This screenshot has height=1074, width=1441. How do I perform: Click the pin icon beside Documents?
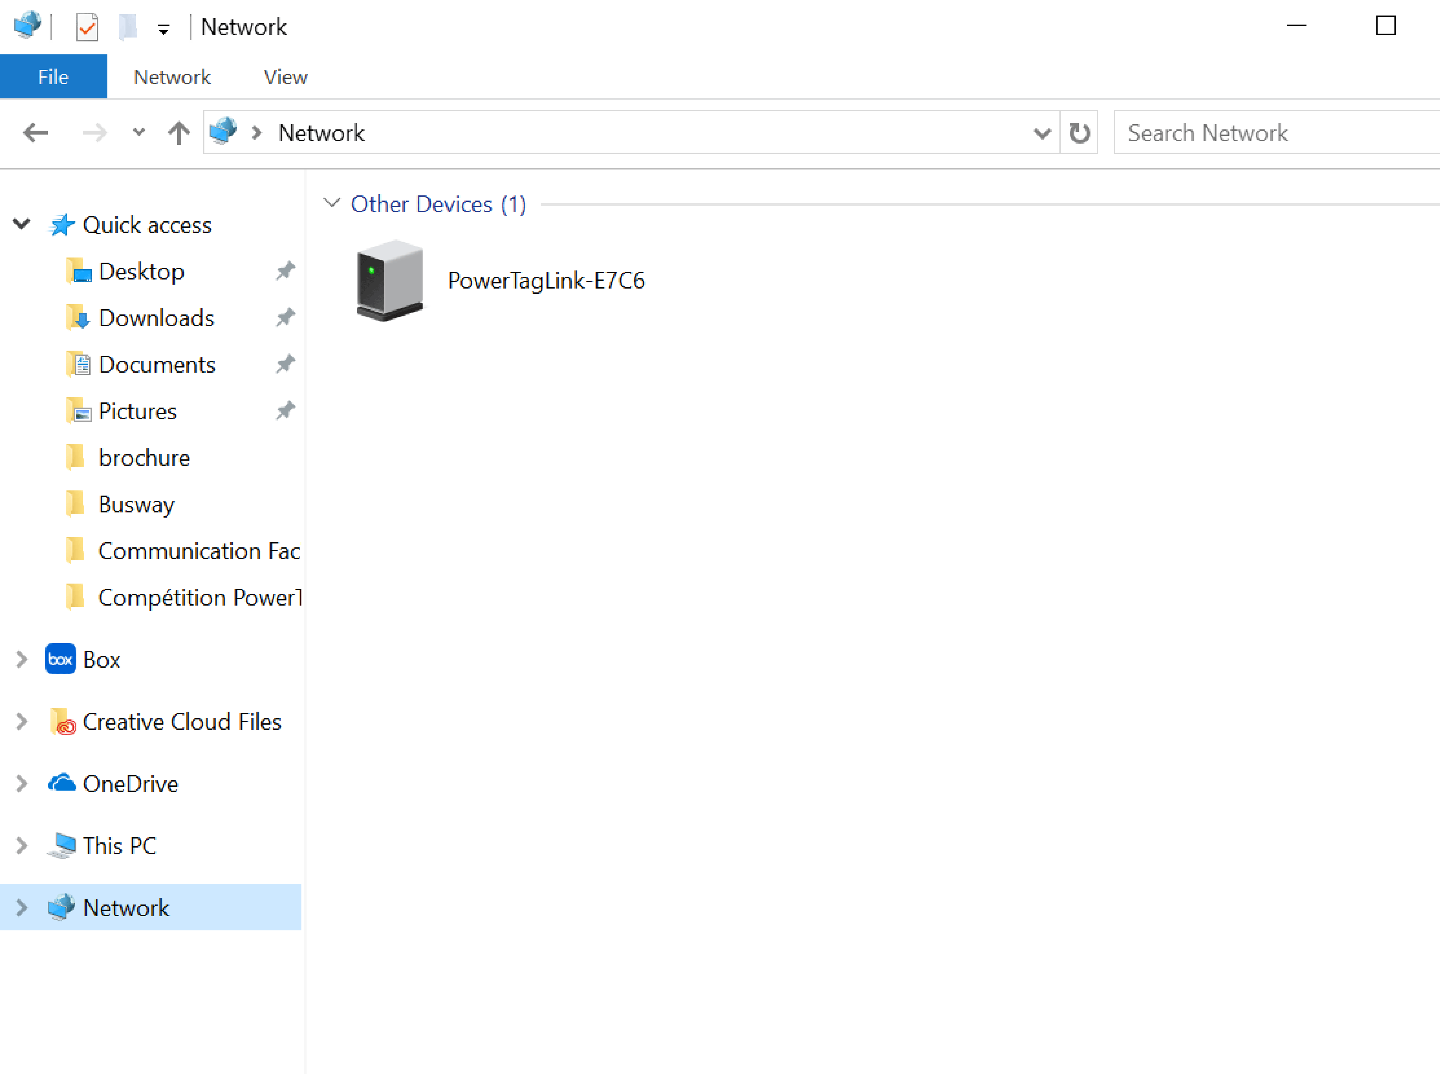click(285, 365)
